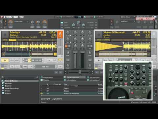The width and height of the screenshot is (158, 119).
Task: Toggle Snap in the master panel
Action: [62, 23]
